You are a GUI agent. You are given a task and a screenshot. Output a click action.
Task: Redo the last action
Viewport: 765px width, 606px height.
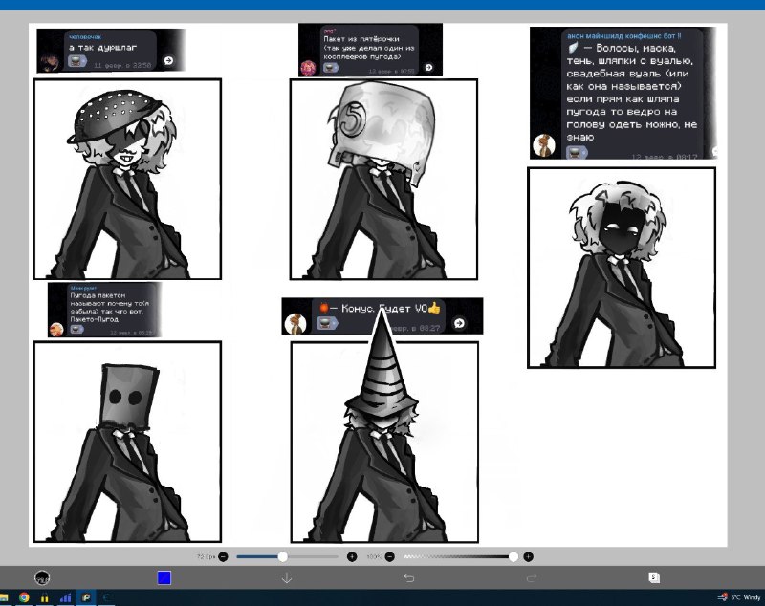click(532, 577)
